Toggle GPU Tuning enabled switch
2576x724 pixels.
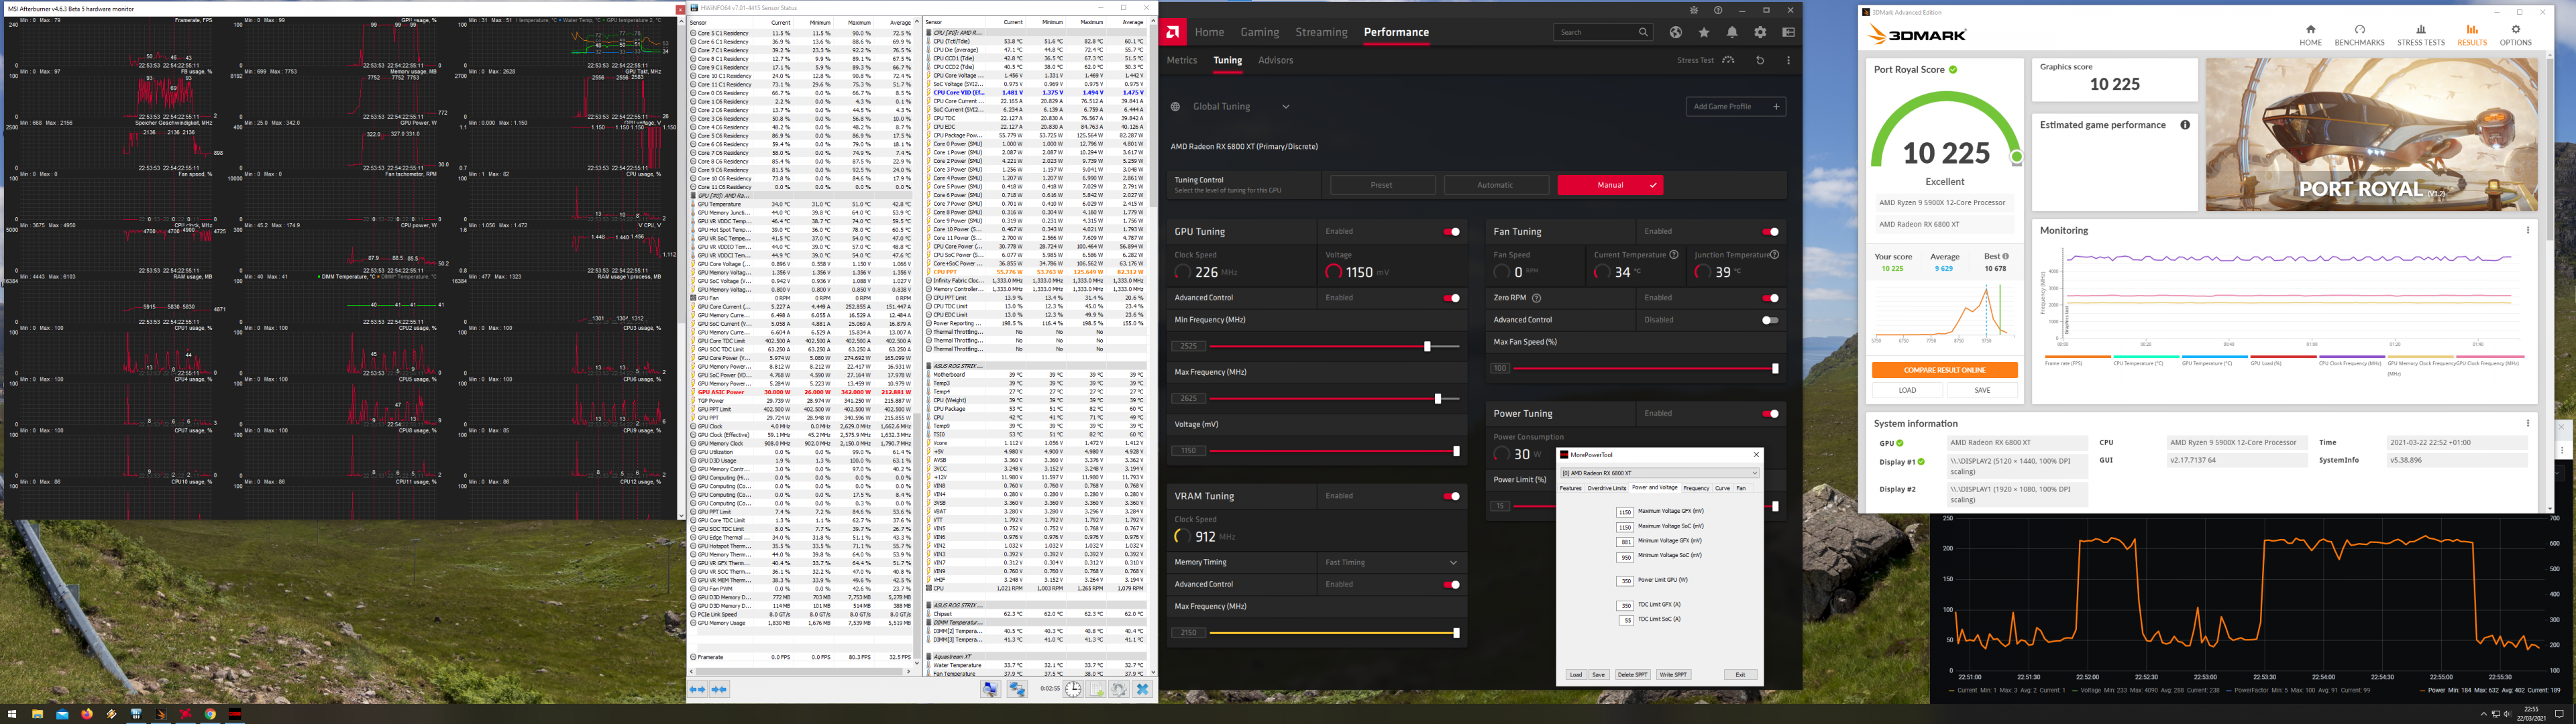[x=1451, y=232]
